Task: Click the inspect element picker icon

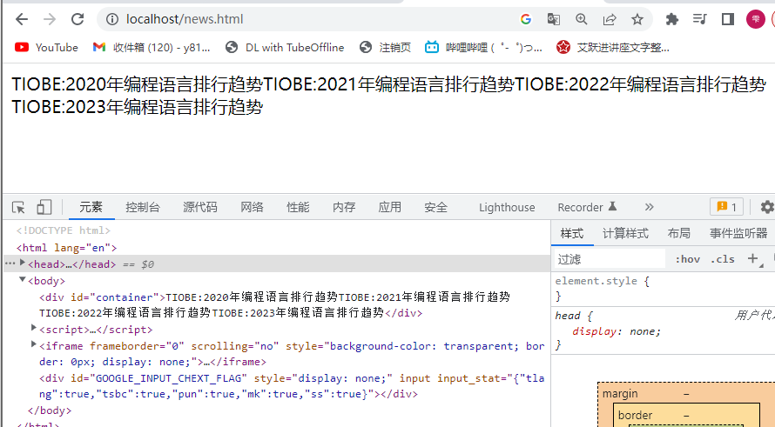Action: [18, 207]
